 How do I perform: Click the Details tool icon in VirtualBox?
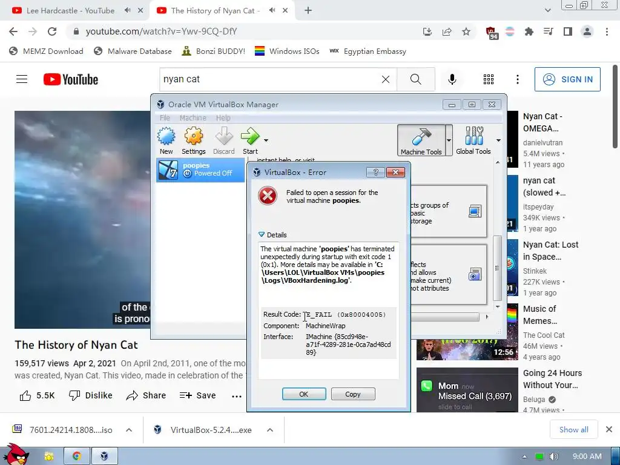pos(475,211)
